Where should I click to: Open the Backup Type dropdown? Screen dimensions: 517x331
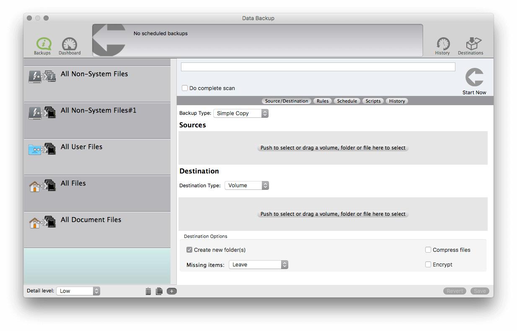(241, 113)
